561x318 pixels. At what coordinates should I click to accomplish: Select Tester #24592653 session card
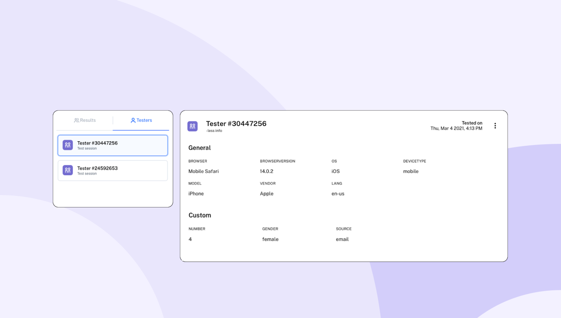(113, 171)
